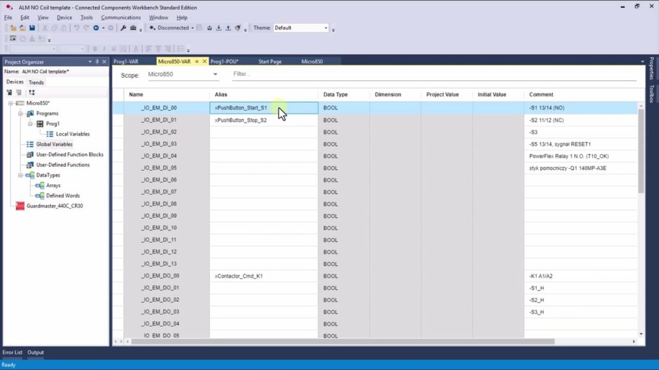
Task: Select Local Variables in project tree
Action: point(73,134)
